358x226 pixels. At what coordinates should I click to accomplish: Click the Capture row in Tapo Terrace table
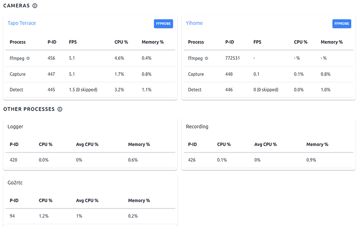18,74
